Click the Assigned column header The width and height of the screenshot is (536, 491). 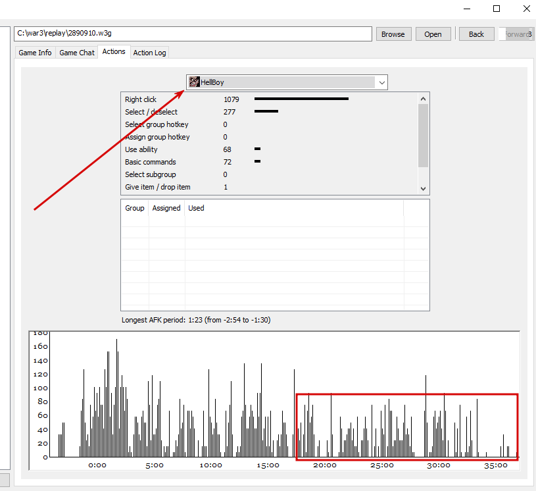click(x=166, y=208)
